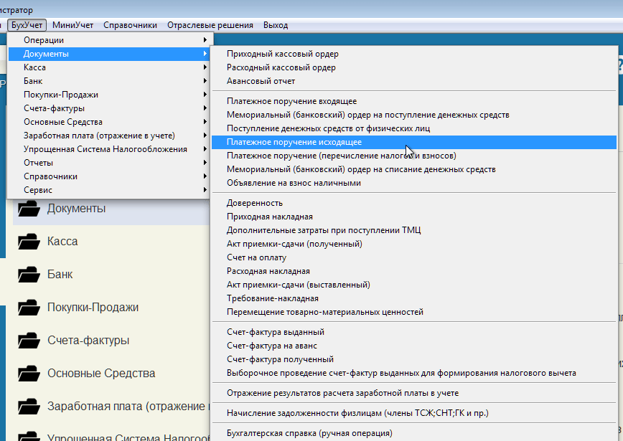Image resolution: width=623 pixels, height=441 pixels.
Task: Click the folder icon beside Касса
Action: click(29, 242)
